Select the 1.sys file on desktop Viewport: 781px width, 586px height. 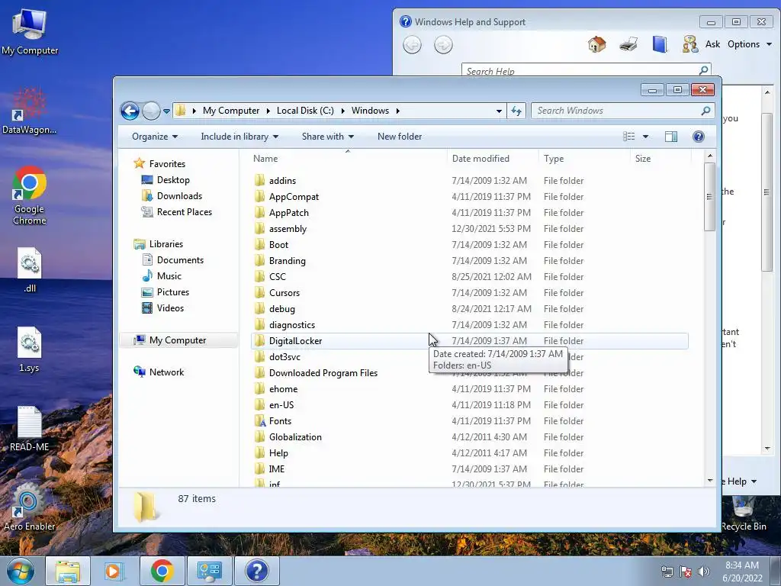coord(30,349)
